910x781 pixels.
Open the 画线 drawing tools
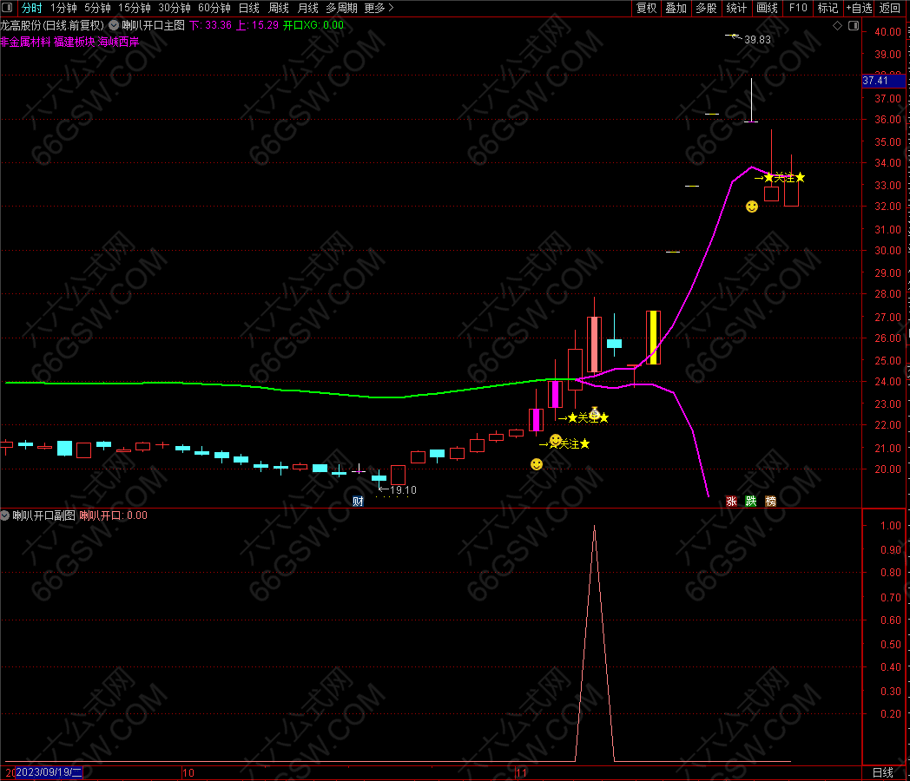click(768, 8)
